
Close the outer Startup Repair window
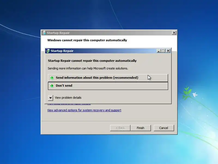[174, 33]
